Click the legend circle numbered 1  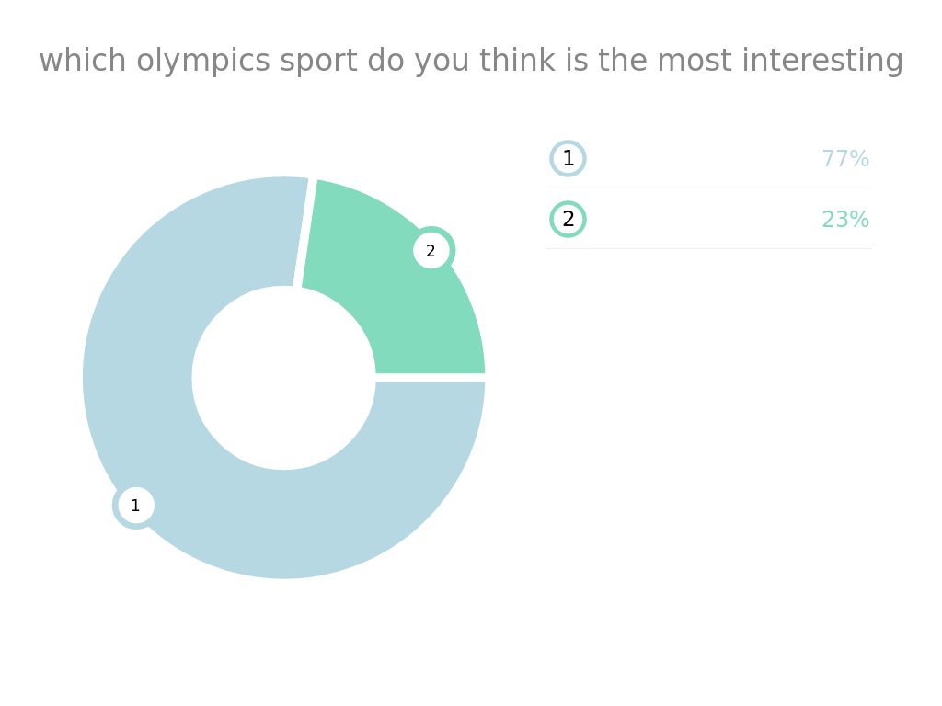click(568, 158)
